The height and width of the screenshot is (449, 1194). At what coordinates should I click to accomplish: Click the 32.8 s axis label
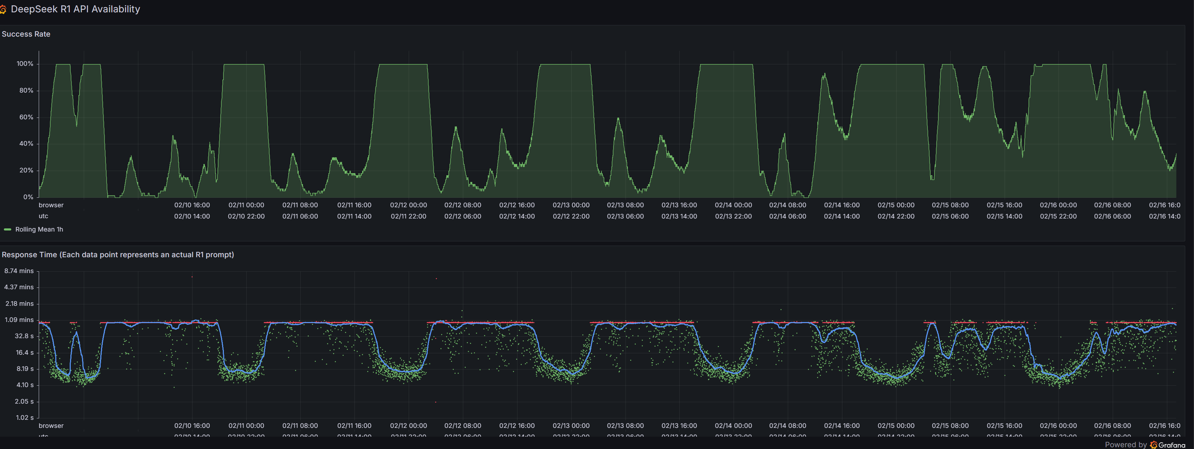[24, 336]
